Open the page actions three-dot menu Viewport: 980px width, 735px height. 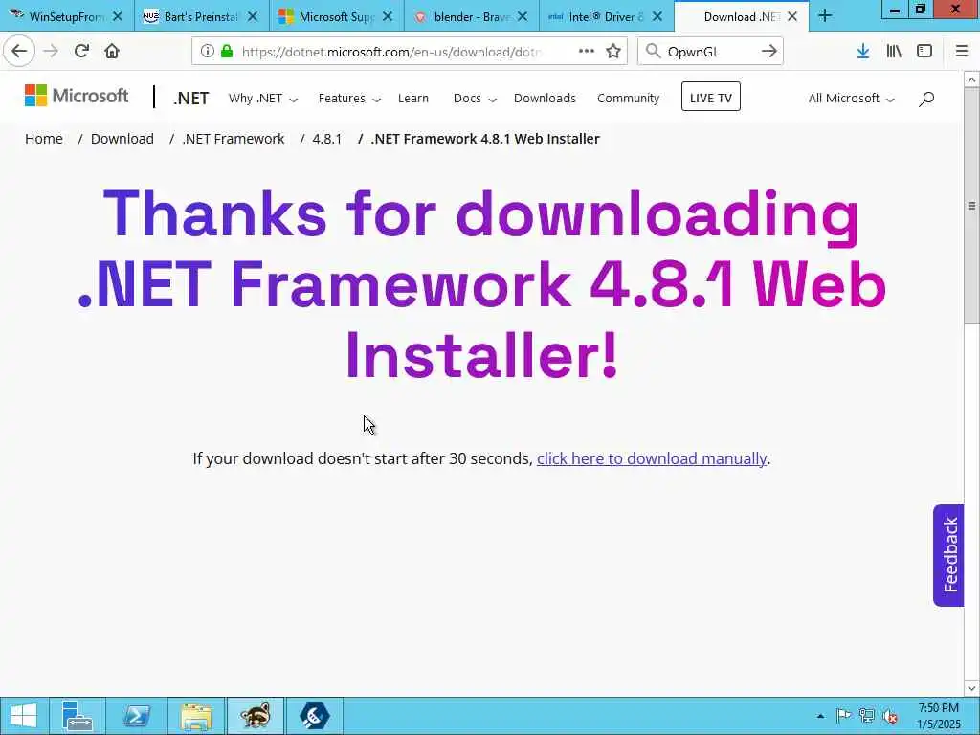coord(587,51)
